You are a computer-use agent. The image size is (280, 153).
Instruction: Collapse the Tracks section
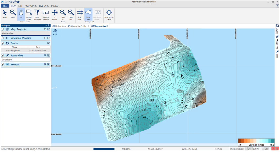pyautogui.click(x=3, y=43)
